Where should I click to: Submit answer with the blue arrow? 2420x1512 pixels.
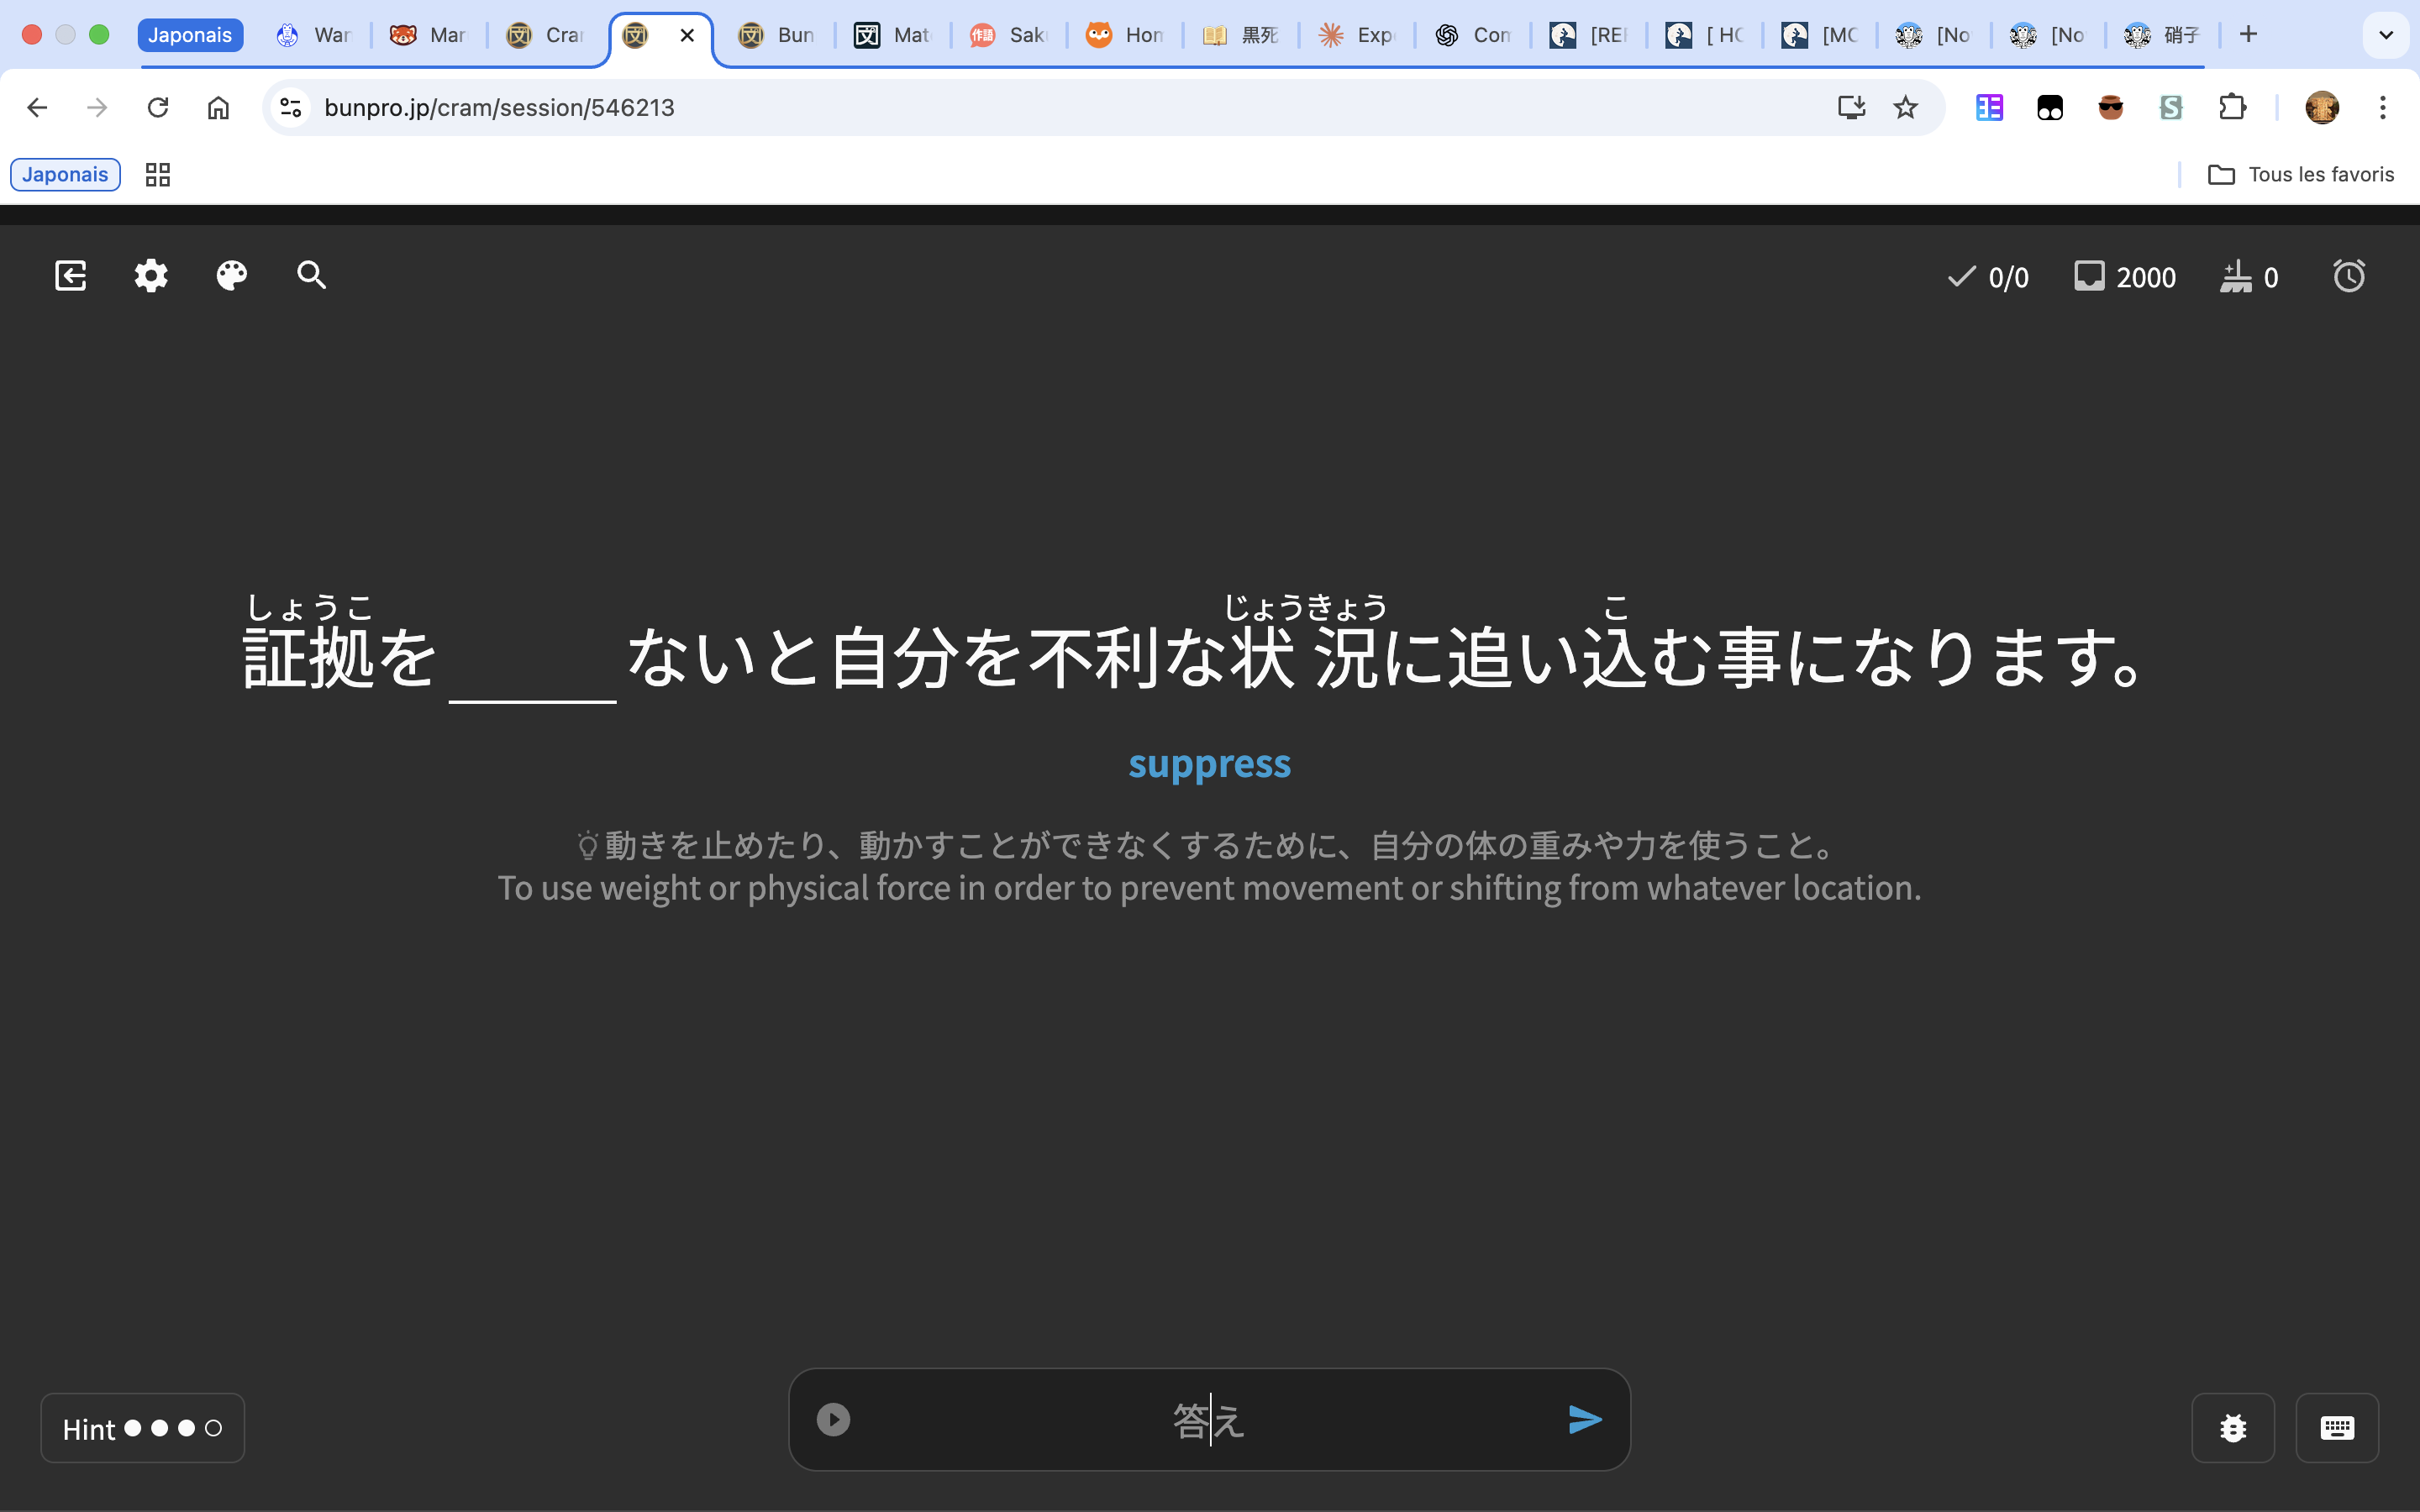coord(1585,1419)
